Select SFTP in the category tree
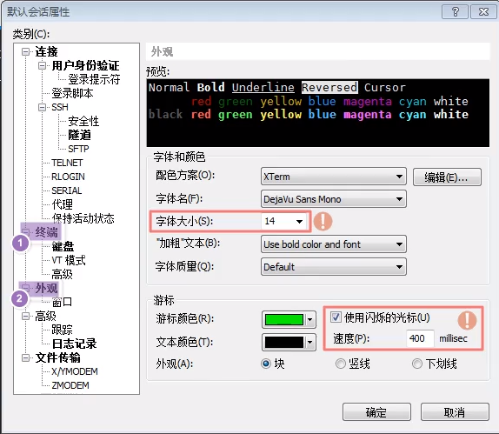499x434 pixels. click(x=78, y=149)
